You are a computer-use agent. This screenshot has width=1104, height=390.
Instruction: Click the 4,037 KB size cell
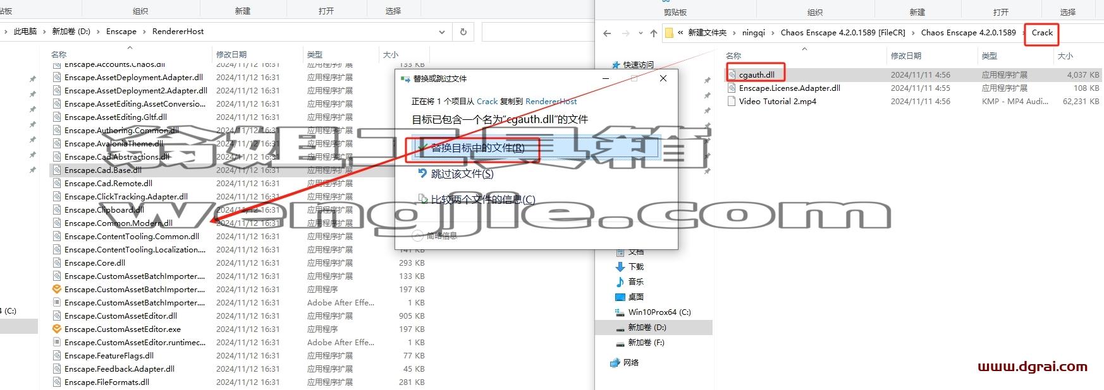(x=1083, y=75)
